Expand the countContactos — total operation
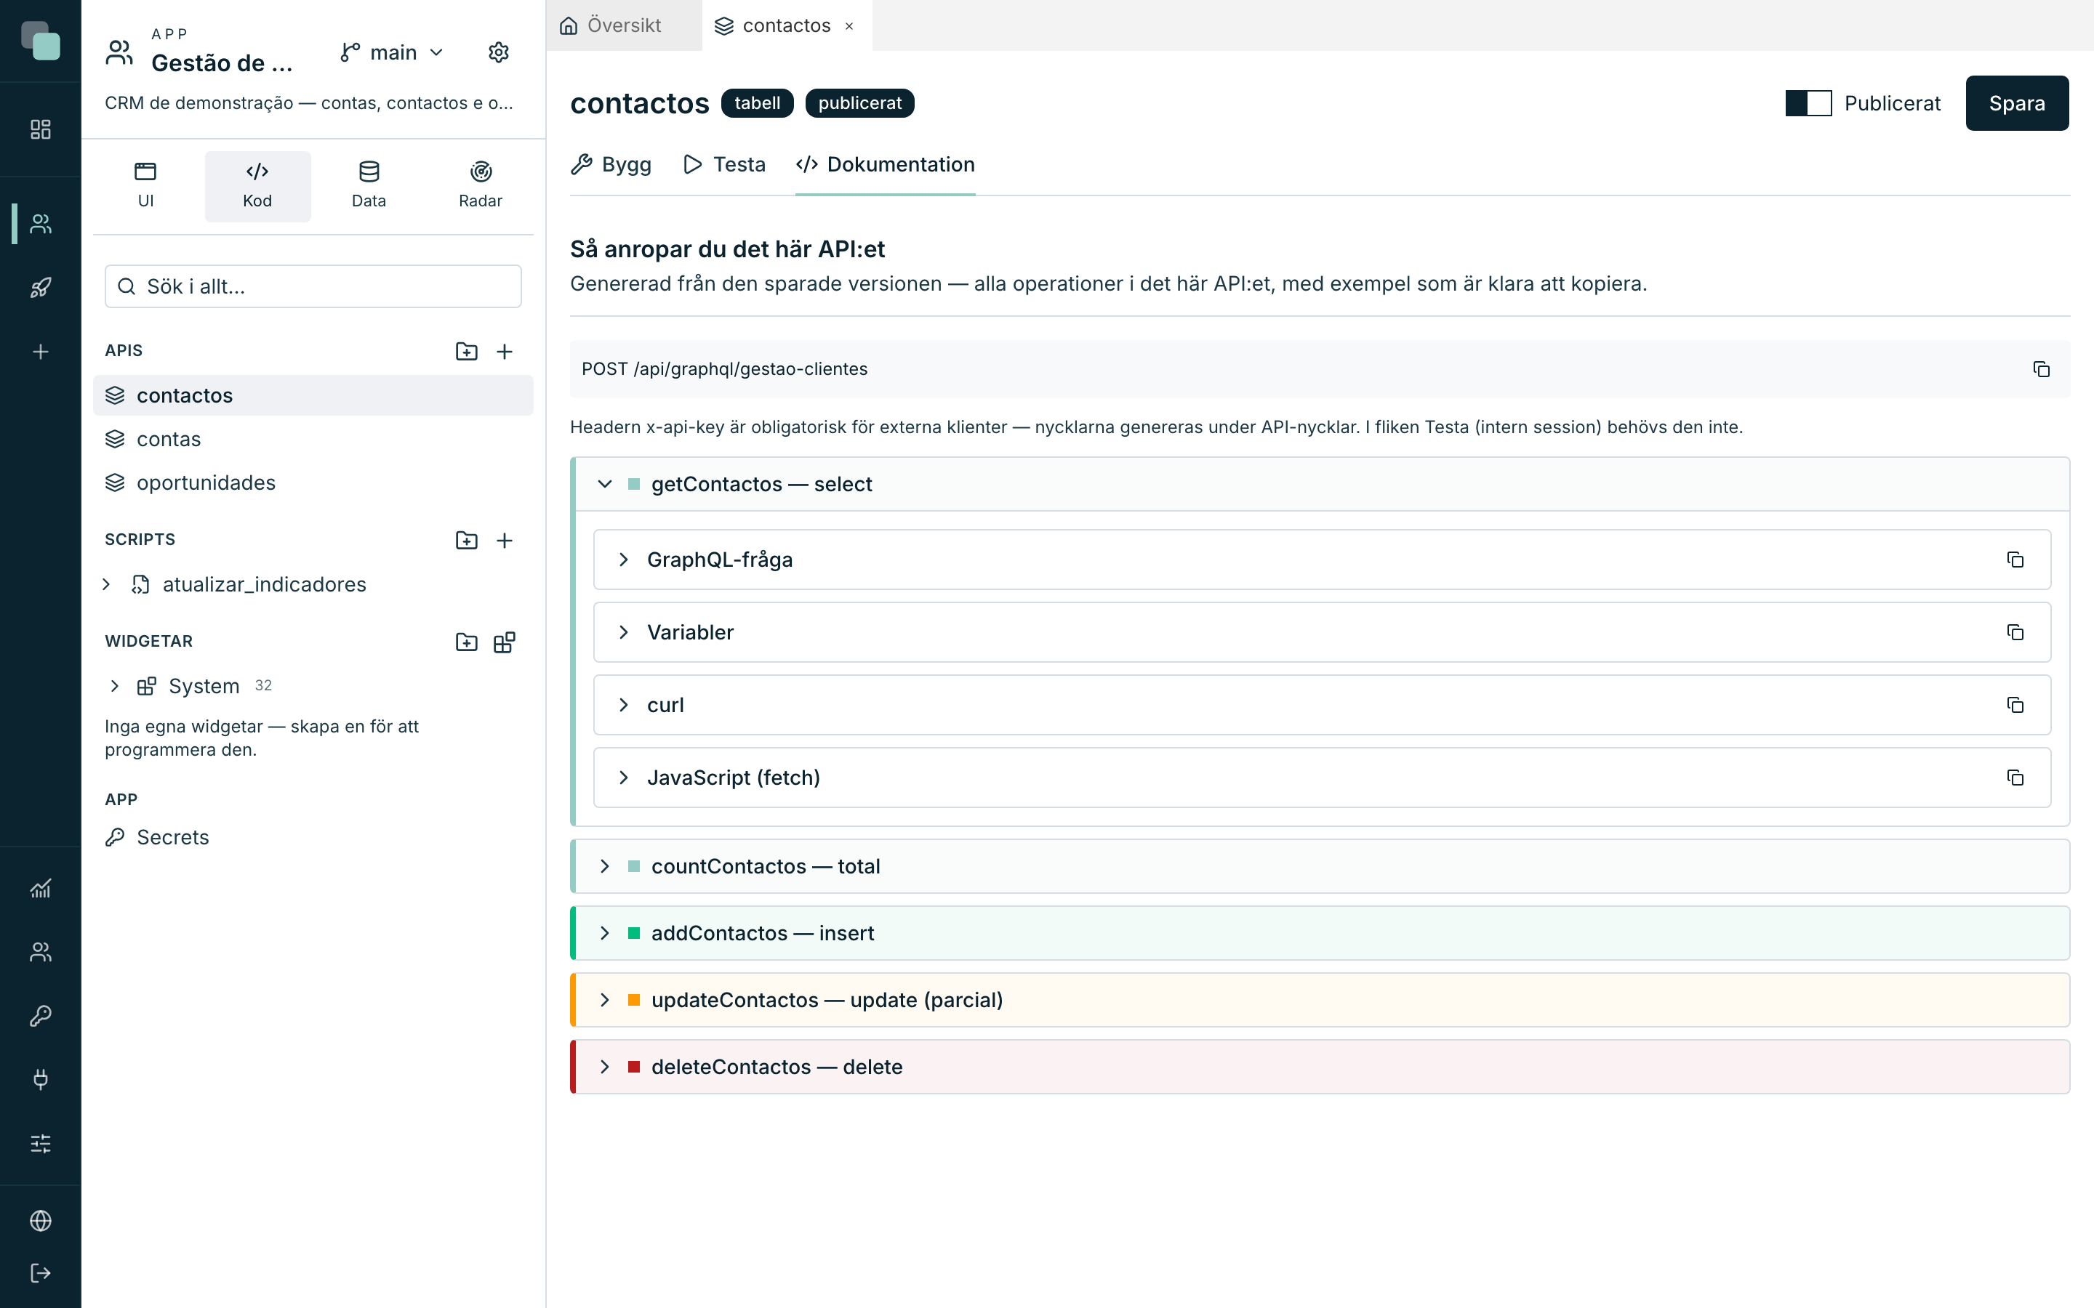Viewport: 2094px width, 1308px height. pos(1320,866)
